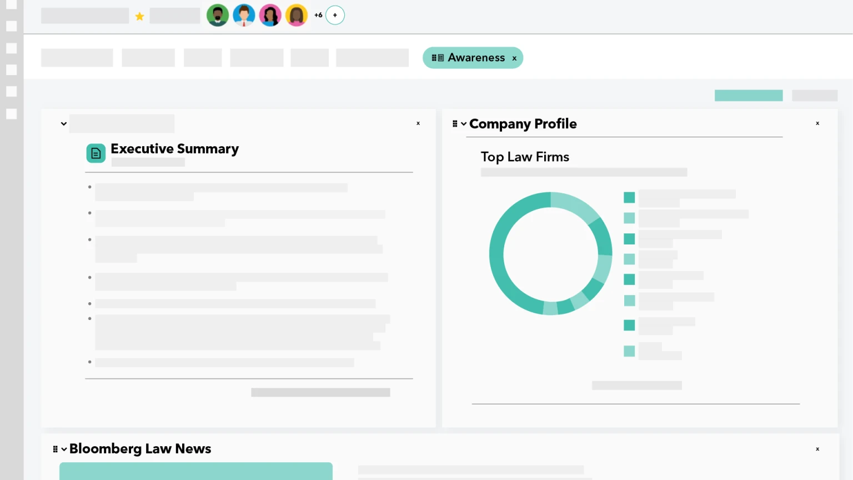
Task: Click the bottom square icon in left sidebar
Action: tap(11, 114)
